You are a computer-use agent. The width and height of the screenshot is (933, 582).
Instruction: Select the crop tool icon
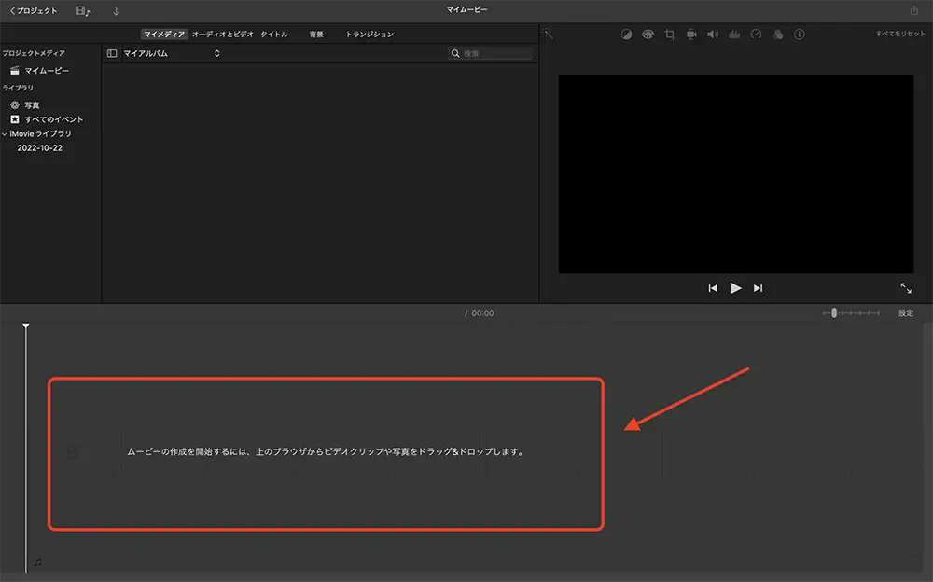[x=670, y=35]
